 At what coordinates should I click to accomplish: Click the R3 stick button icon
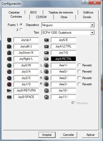coord(46,97)
